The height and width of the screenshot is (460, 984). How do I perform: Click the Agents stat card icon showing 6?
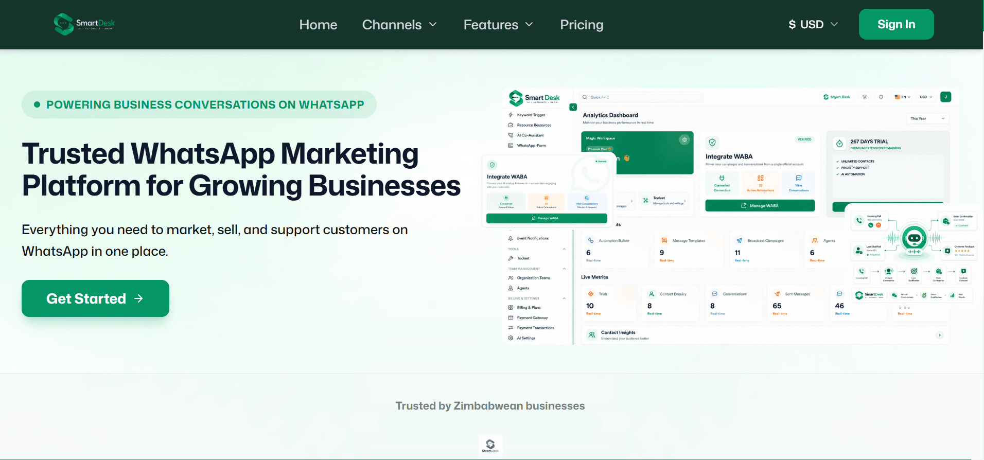(815, 240)
